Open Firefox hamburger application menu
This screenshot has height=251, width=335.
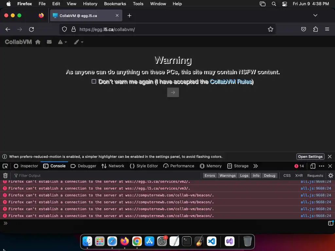point(327,29)
